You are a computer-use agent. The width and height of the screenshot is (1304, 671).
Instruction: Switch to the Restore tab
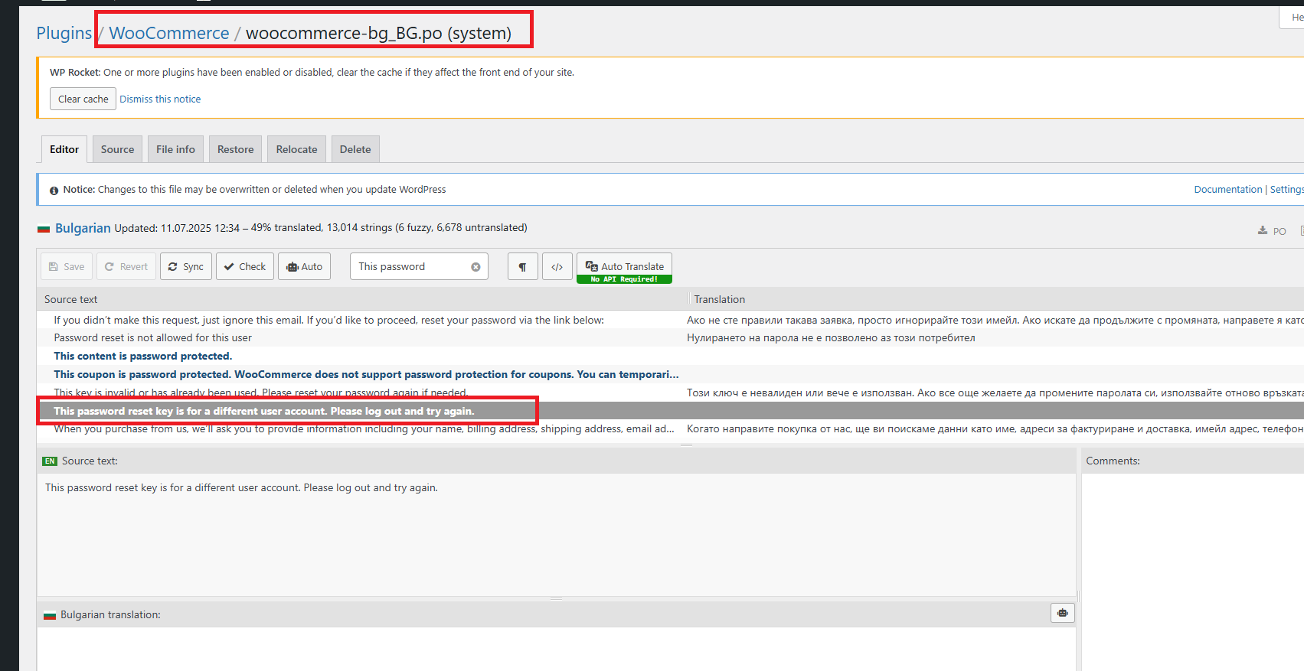tap(236, 149)
